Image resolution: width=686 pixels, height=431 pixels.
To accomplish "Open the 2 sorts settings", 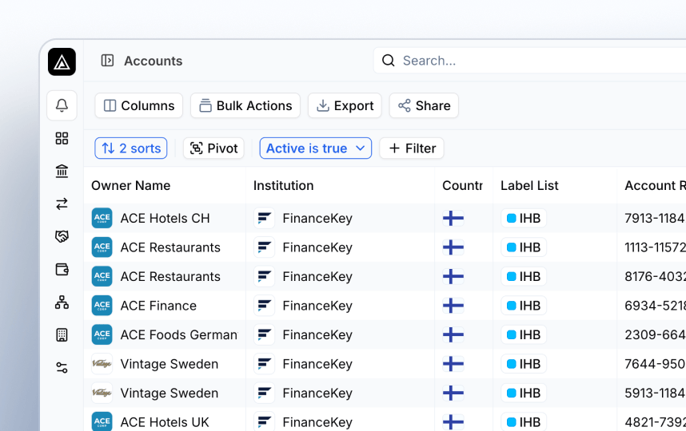I will tap(131, 148).
